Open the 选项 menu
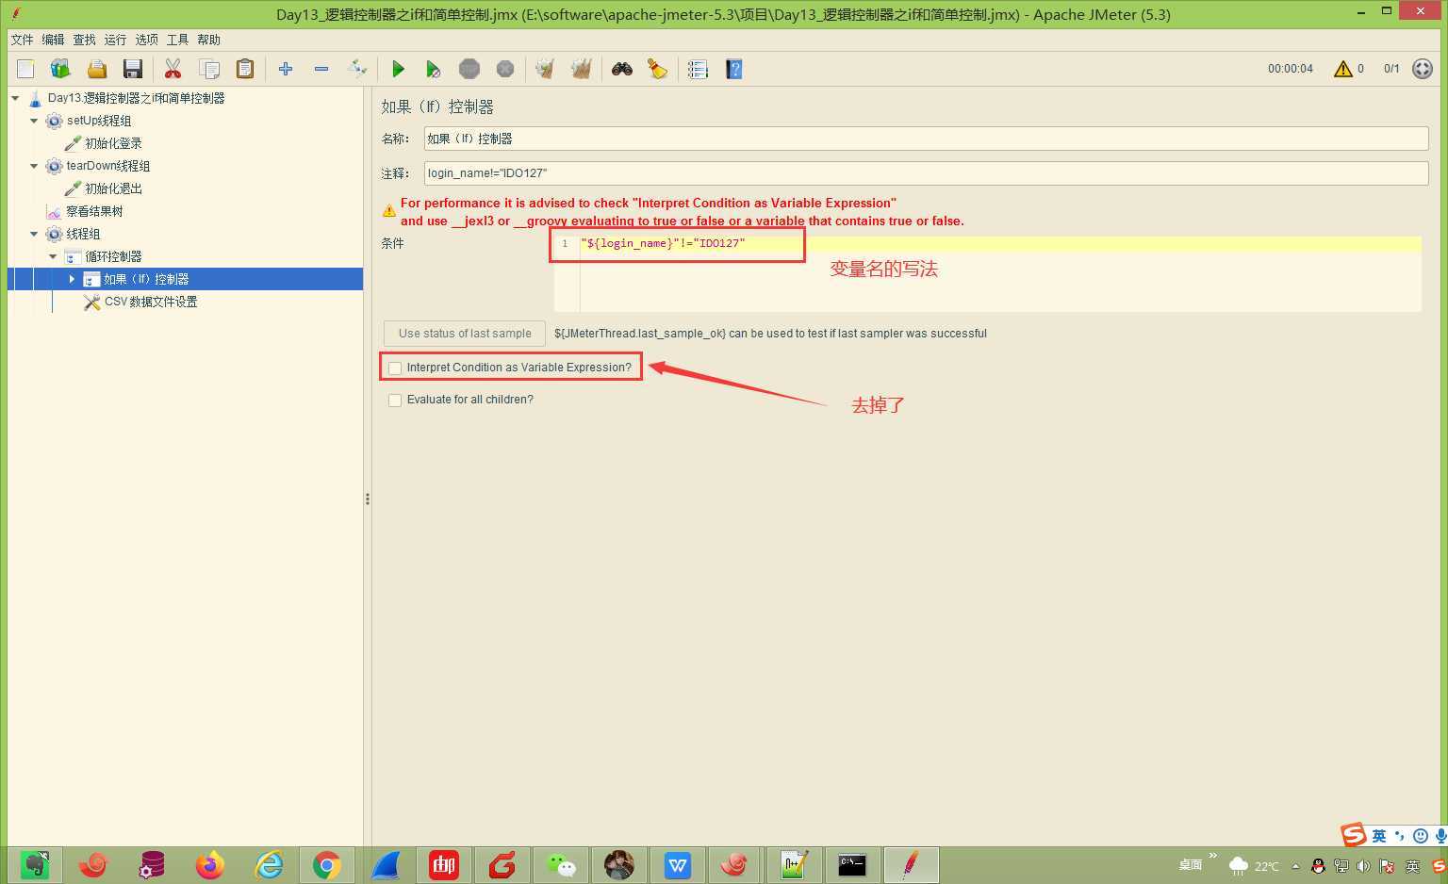Image resolution: width=1448 pixels, height=884 pixels. [x=146, y=40]
